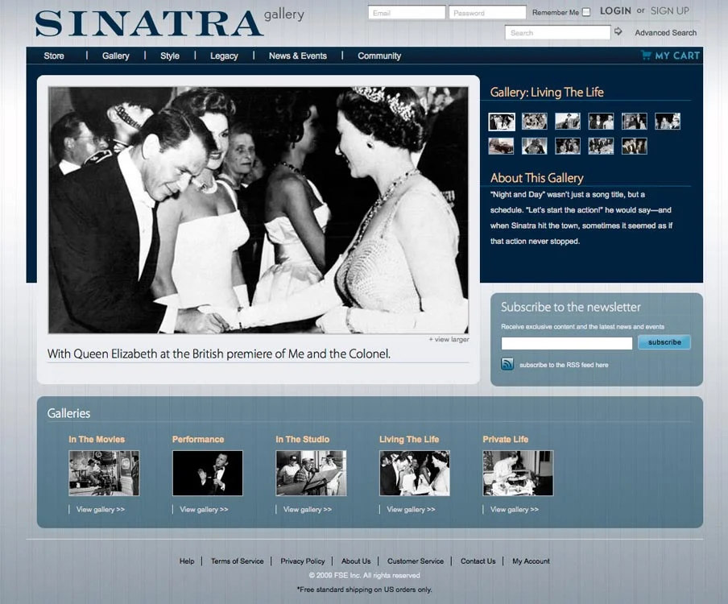Click the Performance gallery heading
The height and width of the screenshot is (604, 728).
198,439
